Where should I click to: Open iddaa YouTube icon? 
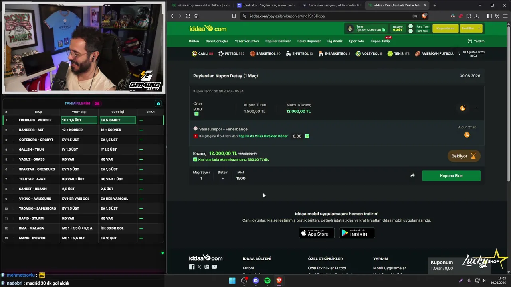[214, 267]
